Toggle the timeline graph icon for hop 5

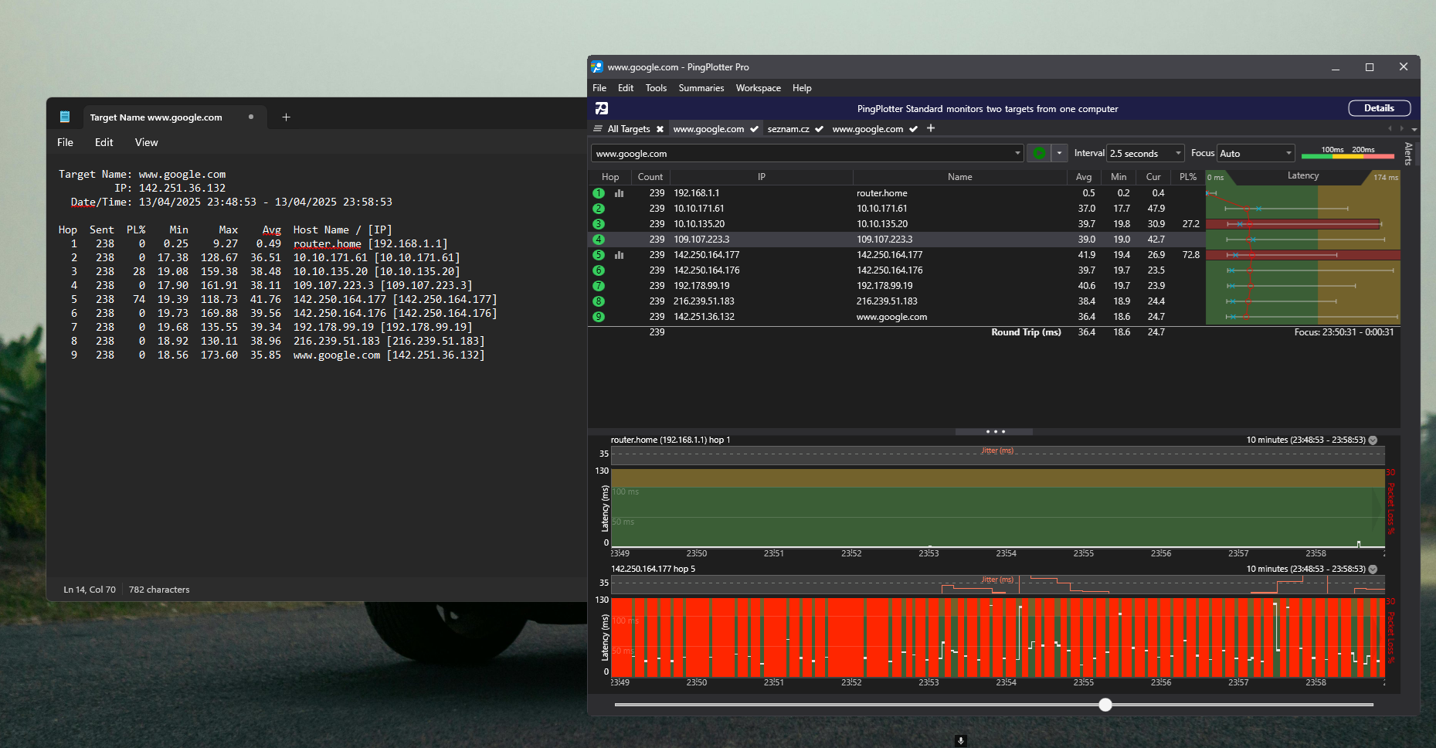point(619,255)
